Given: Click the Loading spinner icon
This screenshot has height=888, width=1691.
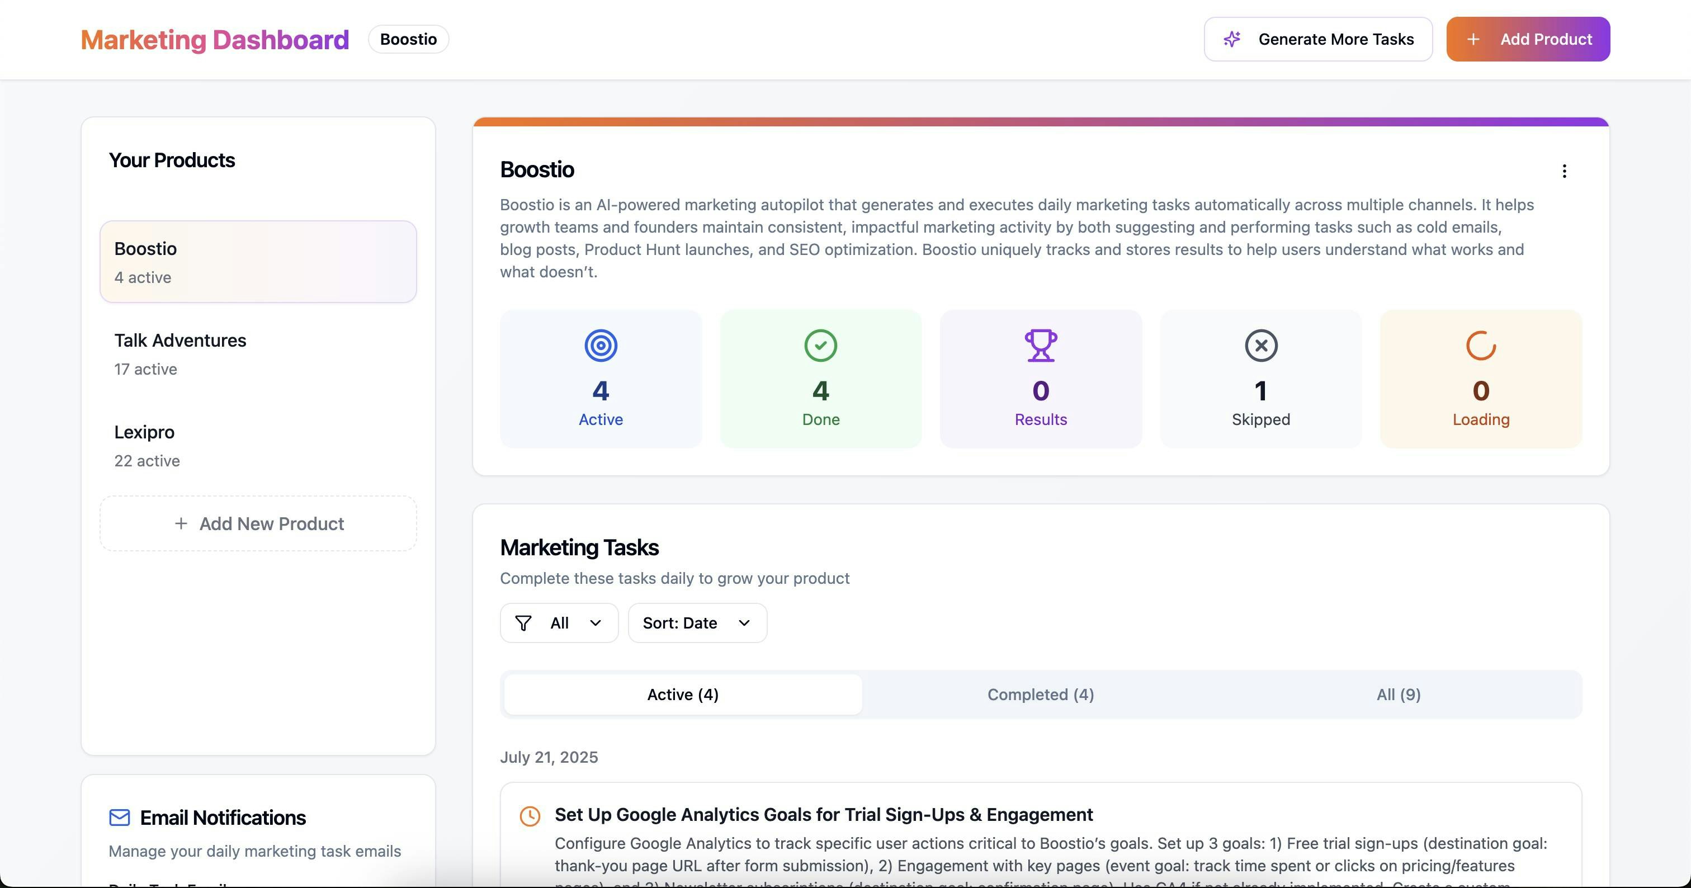Looking at the screenshot, I should (1481, 345).
